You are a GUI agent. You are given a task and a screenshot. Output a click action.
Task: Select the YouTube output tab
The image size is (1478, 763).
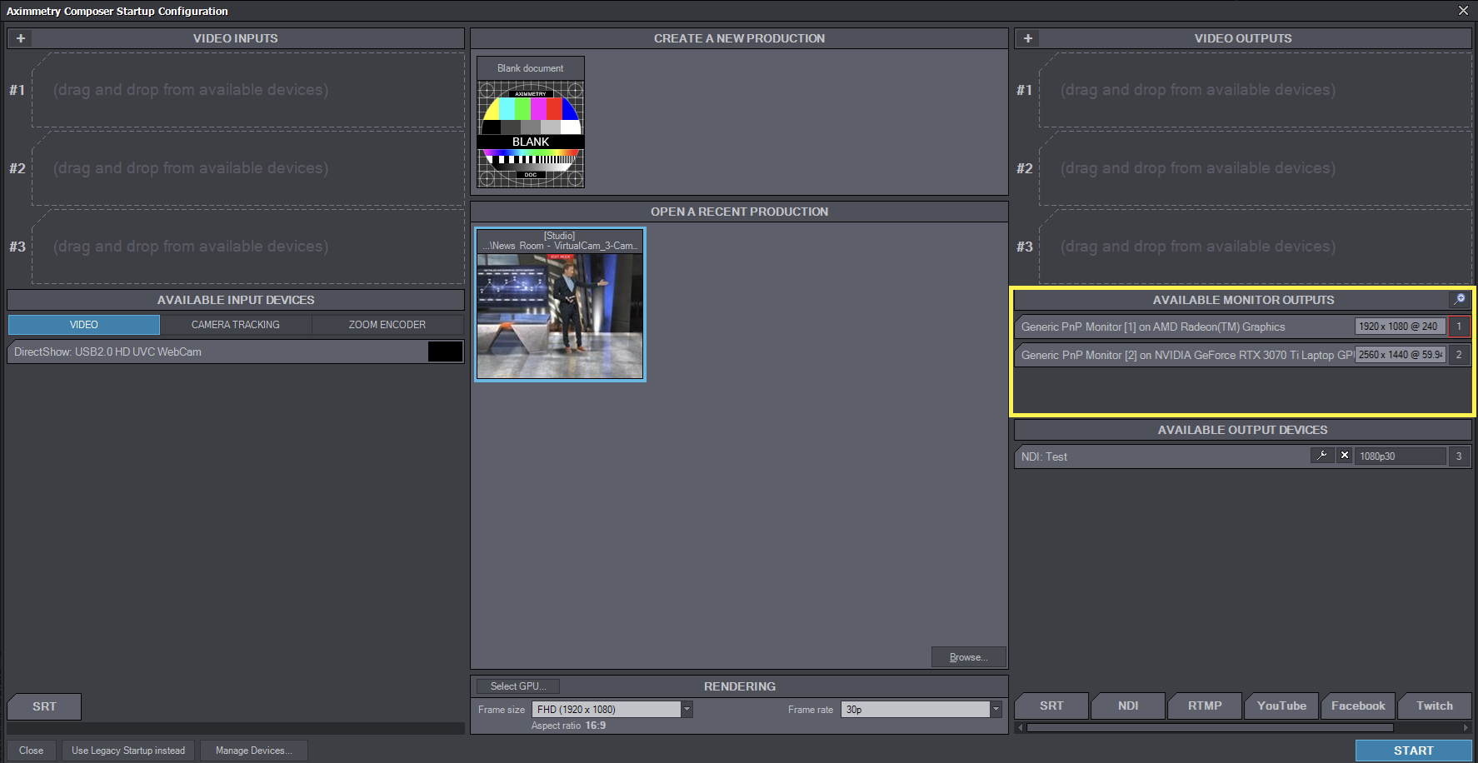pyautogui.click(x=1281, y=706)
